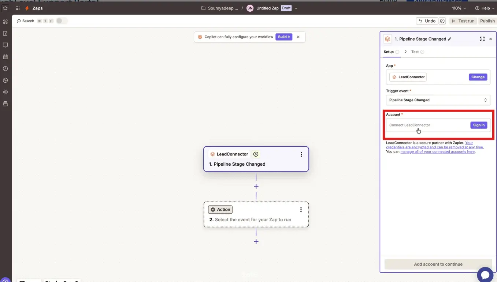Image resolution: width=497 pixels, height=282 pixels.
Task: Select the Action step card
Action: pos(256,215)
